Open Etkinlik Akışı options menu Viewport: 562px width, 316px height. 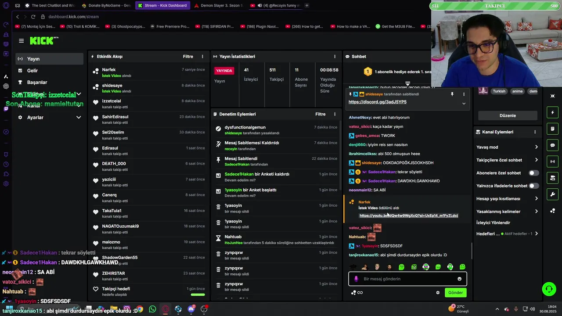(202, 57)
